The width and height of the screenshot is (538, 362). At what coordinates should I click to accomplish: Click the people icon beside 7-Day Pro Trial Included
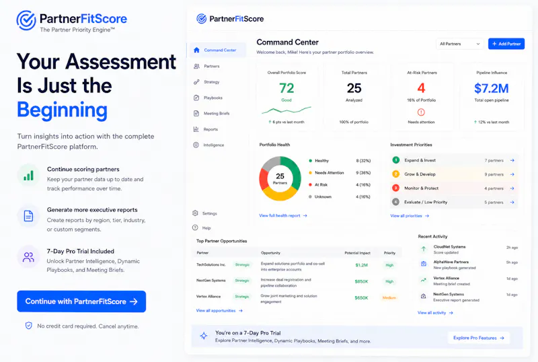28,257
